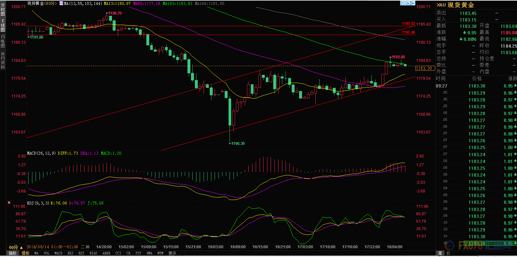Viewport: 517px width, 257px height.
Task: Select the 指标 tab in bottom bar
Action: click(13, 253)
